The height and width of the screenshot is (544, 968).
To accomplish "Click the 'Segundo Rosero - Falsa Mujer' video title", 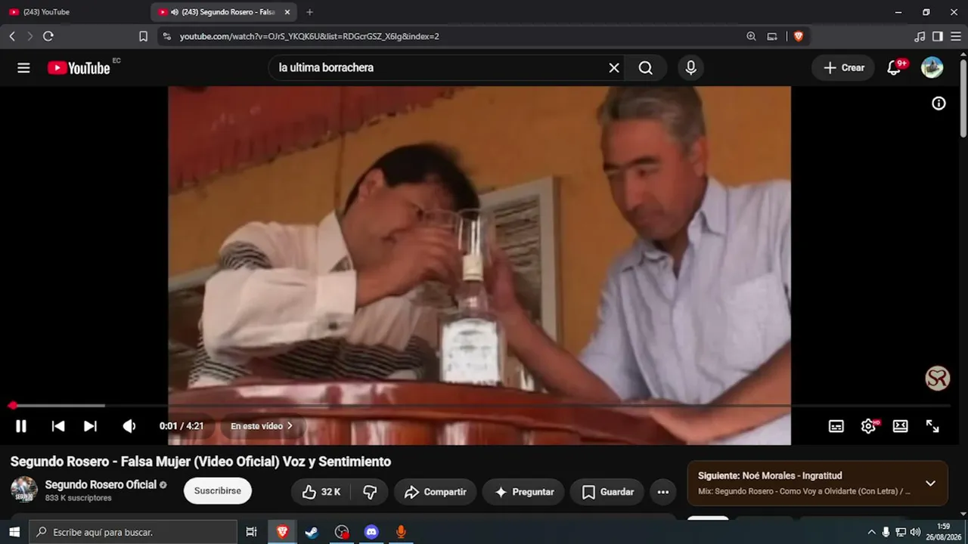I will pos(200,462).
